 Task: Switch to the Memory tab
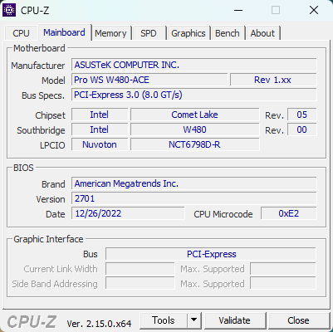[x=110, y=33]
